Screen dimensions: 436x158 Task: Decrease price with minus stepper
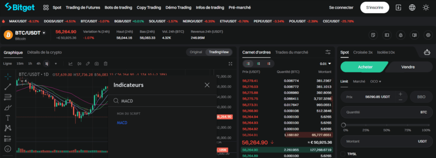[x=400, y=100]
